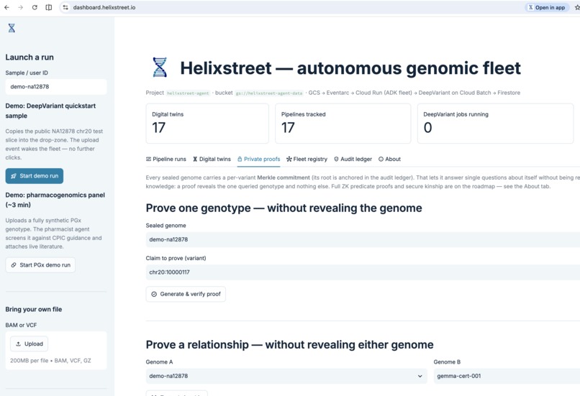This screenshot has width=580, height=396.
Task: Go forward with browser forward arrow
Action: [20, 7]
